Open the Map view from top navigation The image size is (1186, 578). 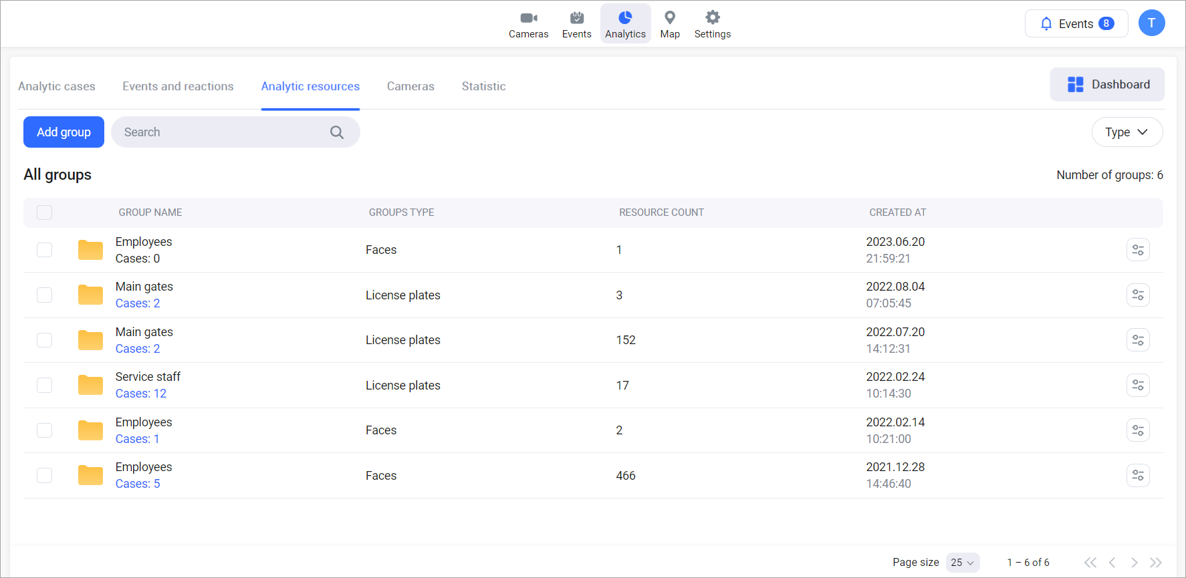point(669,24)
